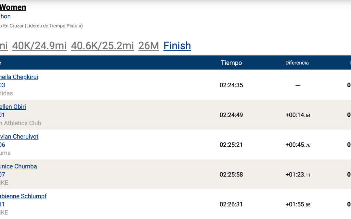Image resolution: width=351 pixels, height=219 pixels.
Task: Select Fabienne Schlumpf's name link
Action: 23,196
